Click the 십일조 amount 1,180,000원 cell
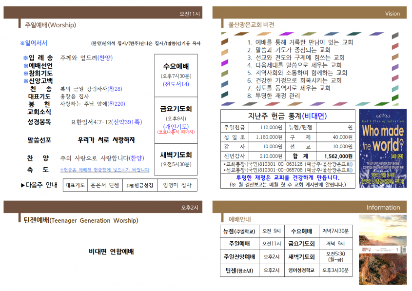The width and height of the screenshot is (412, 291). click(x=267, y=137)
